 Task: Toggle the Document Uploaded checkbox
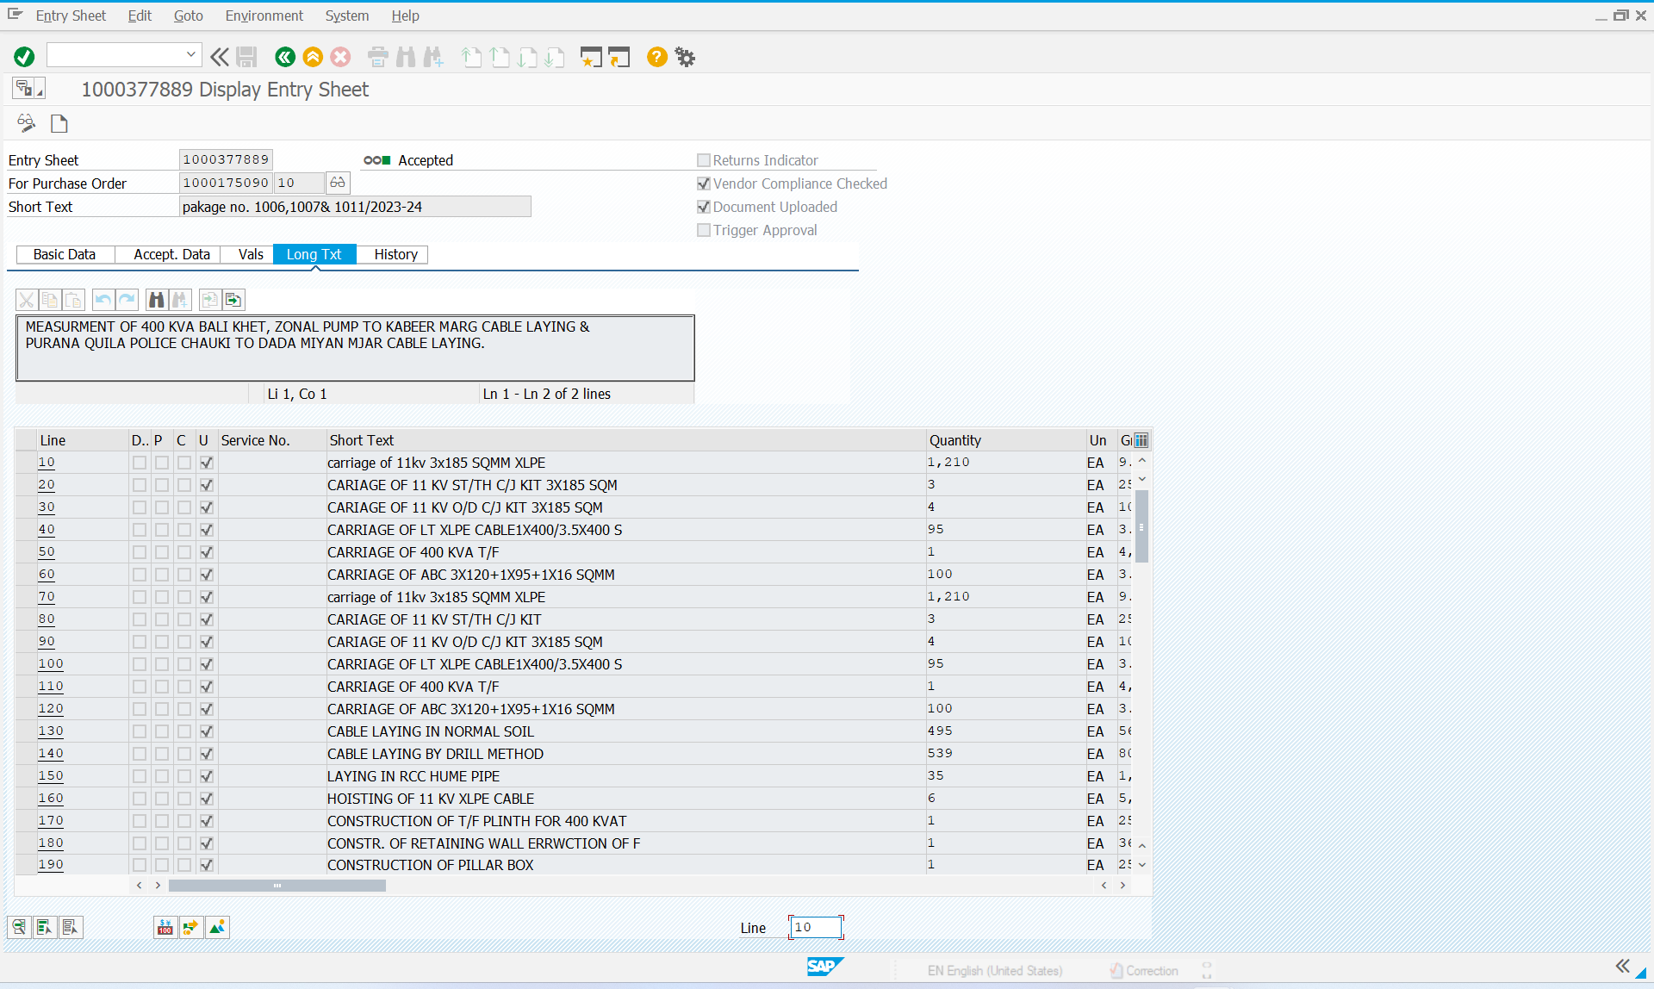click(x=704, y=207)
